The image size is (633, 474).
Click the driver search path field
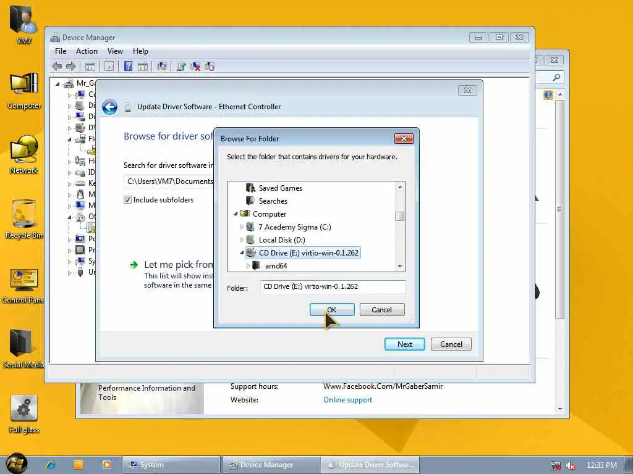click(x=169, y=181)
